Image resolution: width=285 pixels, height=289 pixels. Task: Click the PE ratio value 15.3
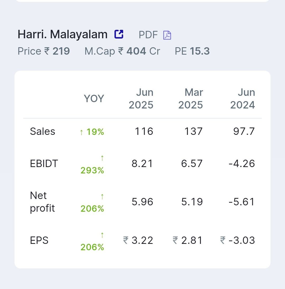coord(200,51)
